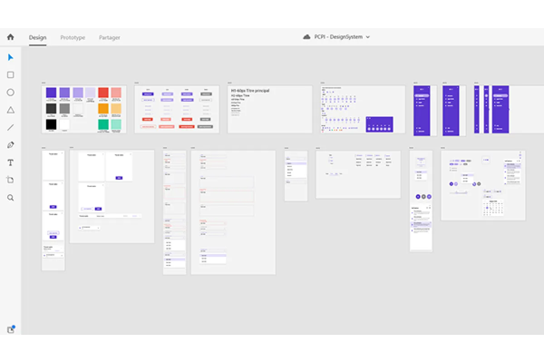This screenshot has width=544, height=363.
Task: Switch to the Prototype tab
Action: click(x=73, y=38)
